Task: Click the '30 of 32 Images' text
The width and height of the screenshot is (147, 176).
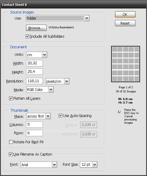Action: pyautogui.click(x=126, y=92)
